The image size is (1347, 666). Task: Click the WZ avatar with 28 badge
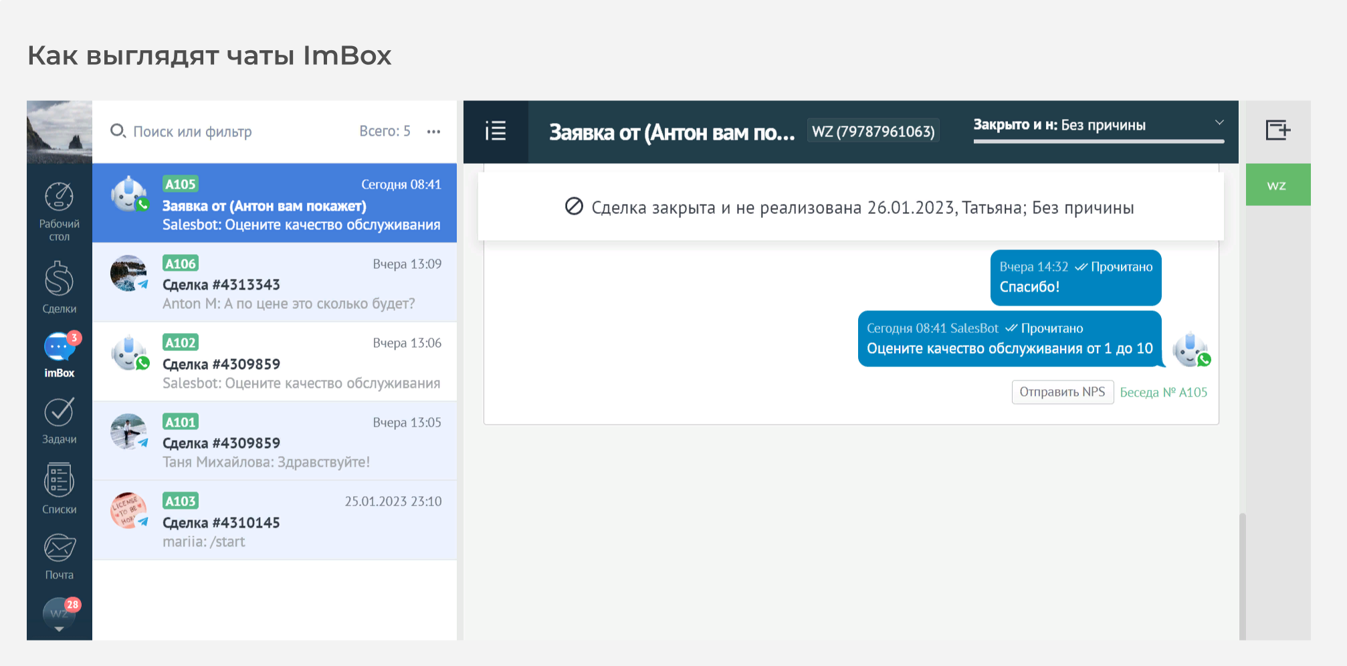[59, 611]
